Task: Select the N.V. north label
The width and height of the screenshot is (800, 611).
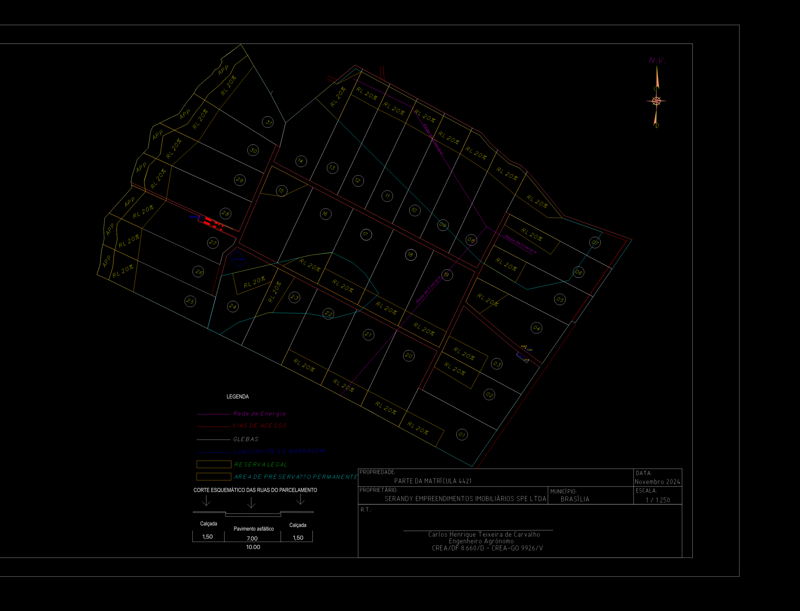Action: coord(657,60)
